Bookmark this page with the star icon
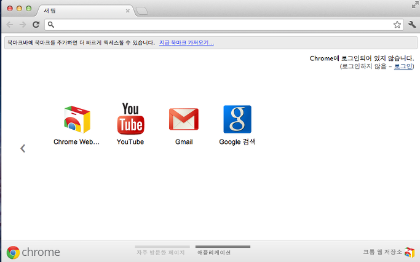The width and height of the screenshot is (420, 262). 397,25
